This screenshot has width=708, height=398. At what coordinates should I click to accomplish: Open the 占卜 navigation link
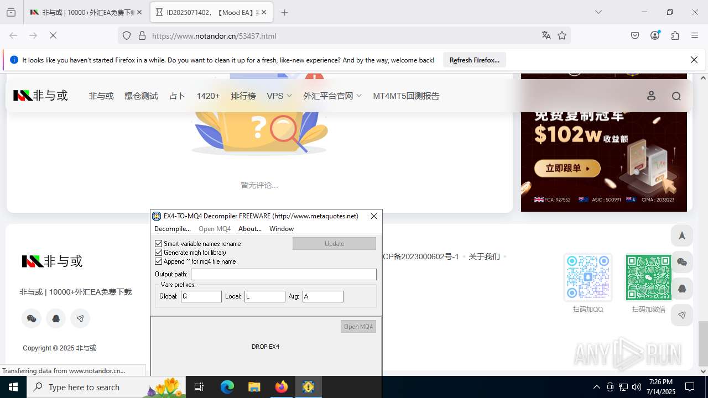[177, 96]
